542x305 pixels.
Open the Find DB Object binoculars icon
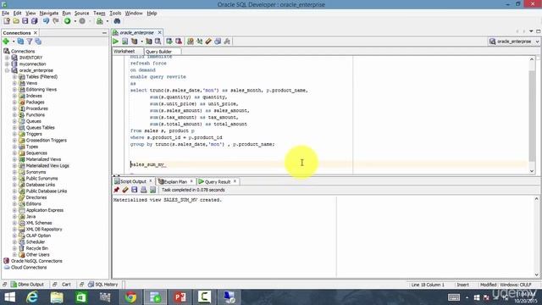(x=117, y=21)
